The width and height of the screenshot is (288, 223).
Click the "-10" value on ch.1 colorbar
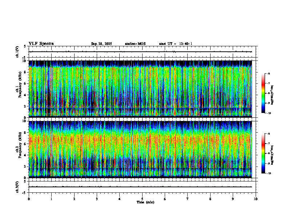pos(269,113)
